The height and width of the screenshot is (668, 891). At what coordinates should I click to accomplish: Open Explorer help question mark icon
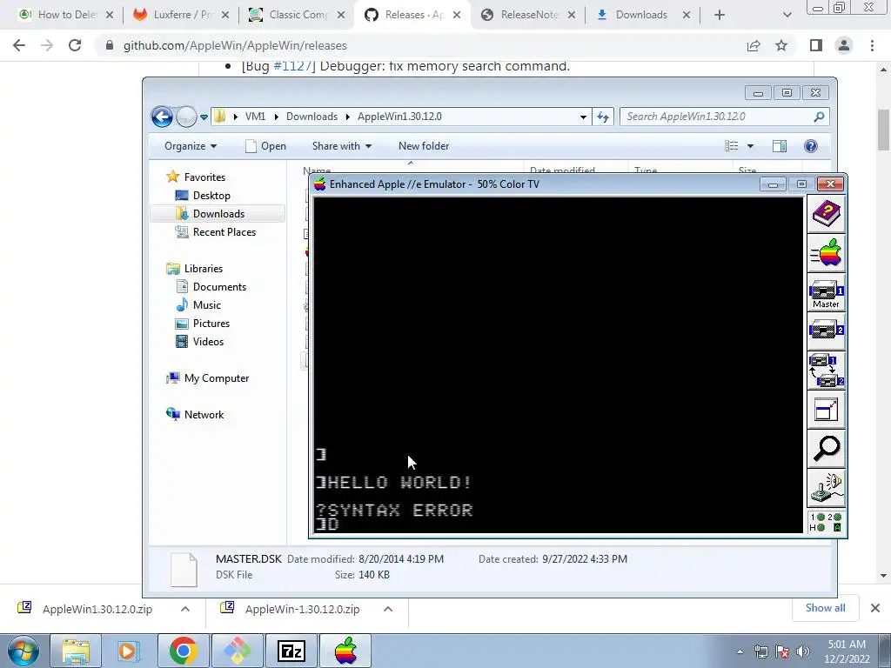(811, 146)
